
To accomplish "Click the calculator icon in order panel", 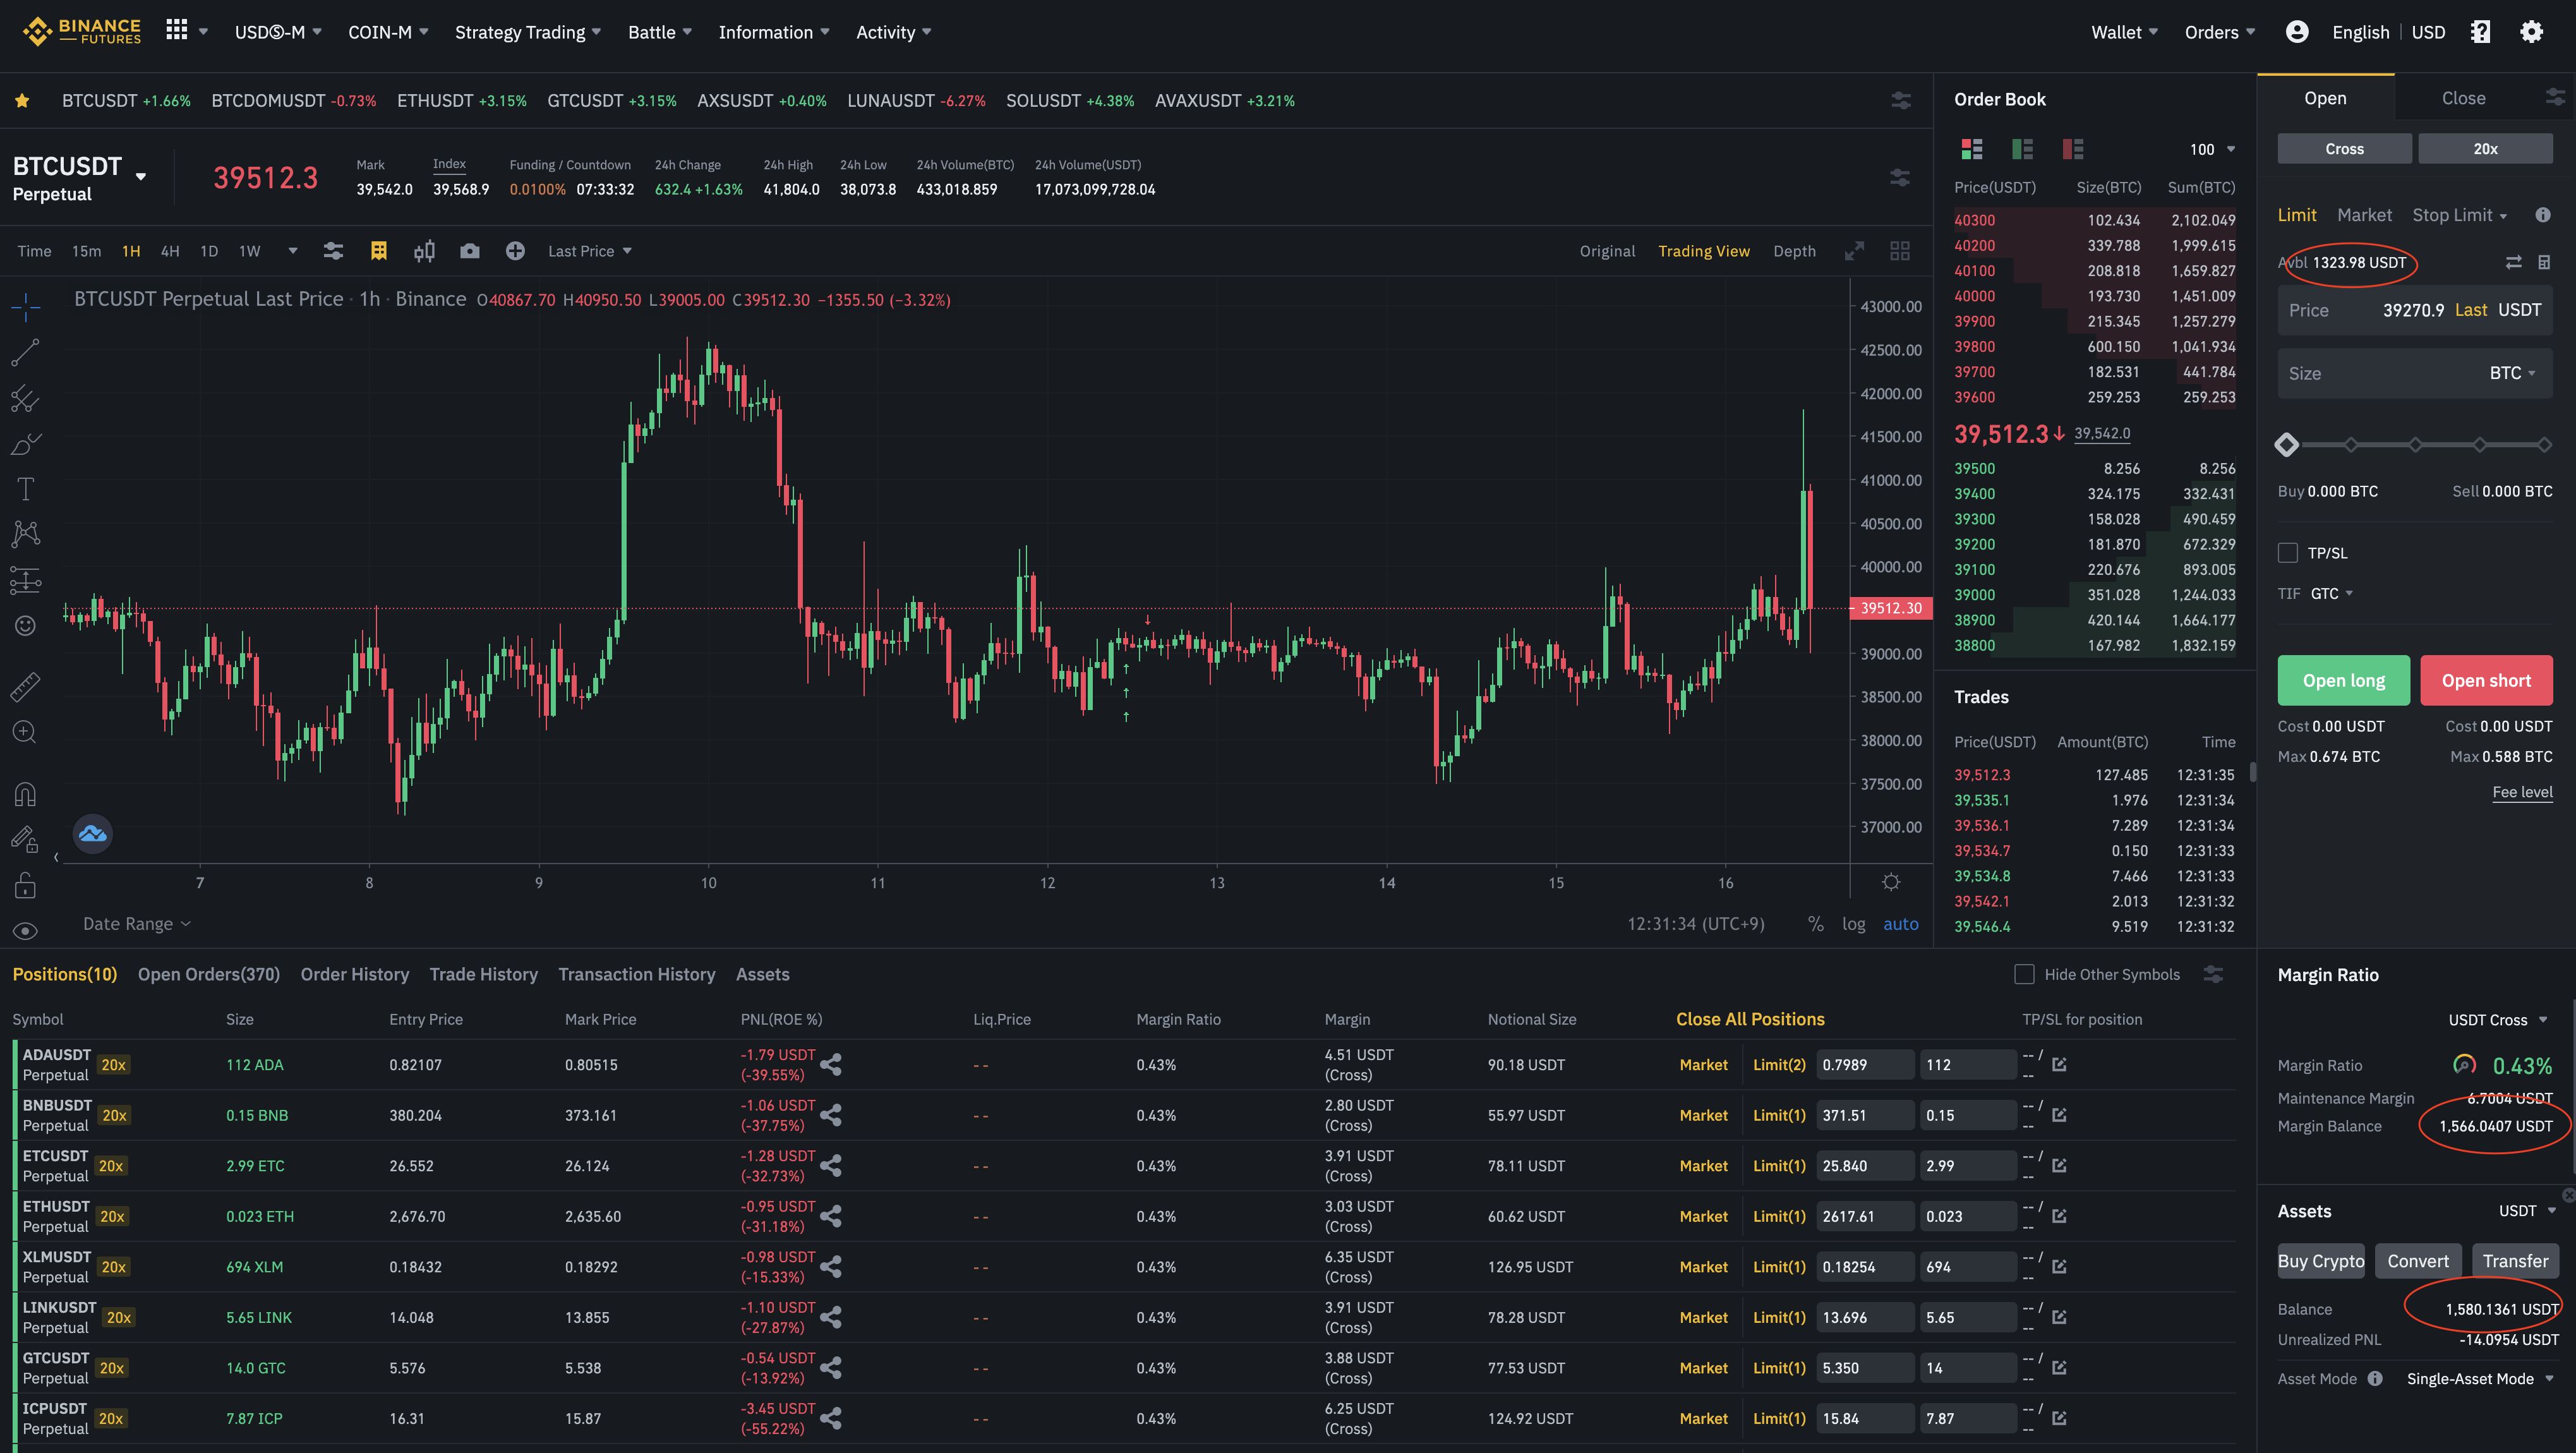I will click(x=2544, y=262).
